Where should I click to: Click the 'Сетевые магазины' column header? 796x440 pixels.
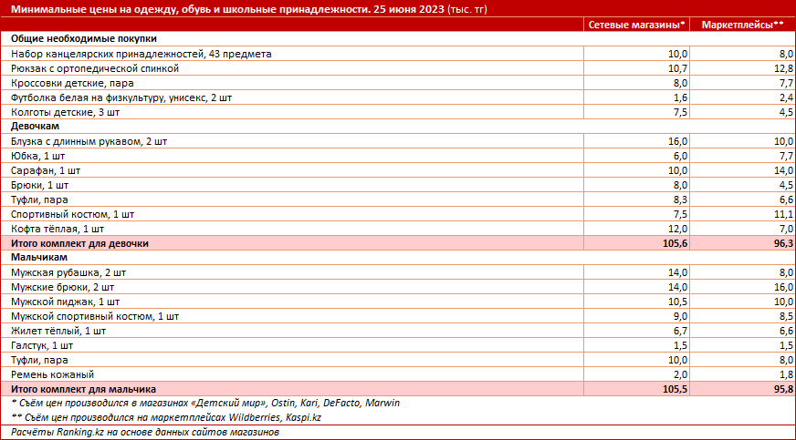tap(635, 25)
